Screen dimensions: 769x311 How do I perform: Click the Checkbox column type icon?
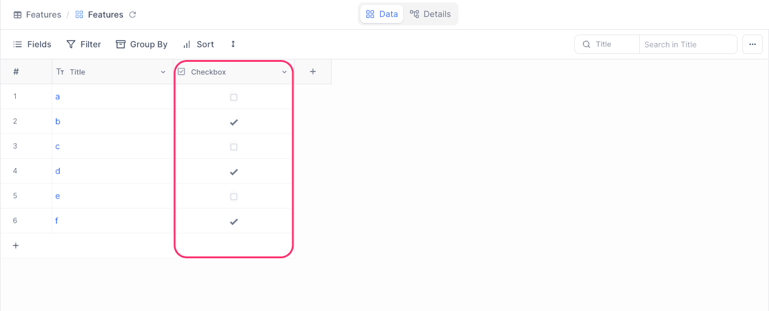[x=181, y=72]
